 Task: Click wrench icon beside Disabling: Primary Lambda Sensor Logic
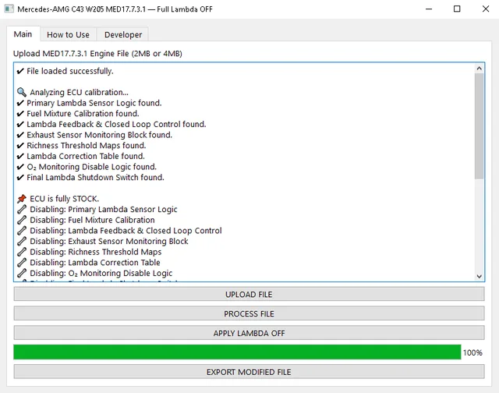tap(21, 210)
